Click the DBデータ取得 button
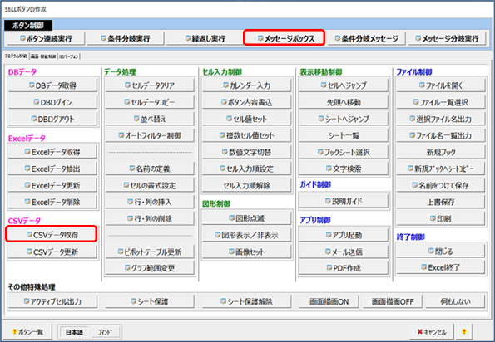Image resolution: width=495 pixels, height=342 pixels. (52, 85)
